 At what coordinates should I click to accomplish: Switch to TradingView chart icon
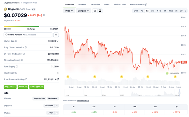coord(100,11)
